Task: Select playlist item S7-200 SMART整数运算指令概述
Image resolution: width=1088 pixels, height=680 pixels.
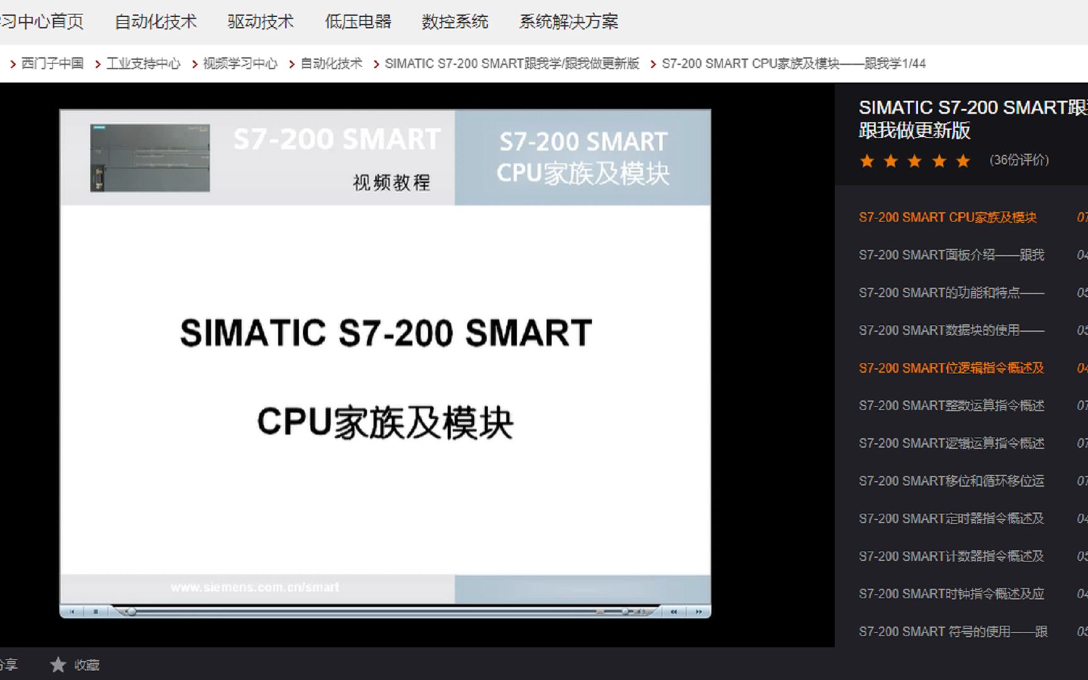Action: click(x=951, y=406)
